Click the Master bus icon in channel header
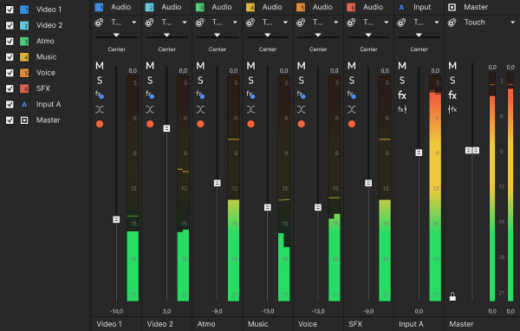The width and height of the screenshot is (520, 331). pyautogui.click(x=452, y=7)
